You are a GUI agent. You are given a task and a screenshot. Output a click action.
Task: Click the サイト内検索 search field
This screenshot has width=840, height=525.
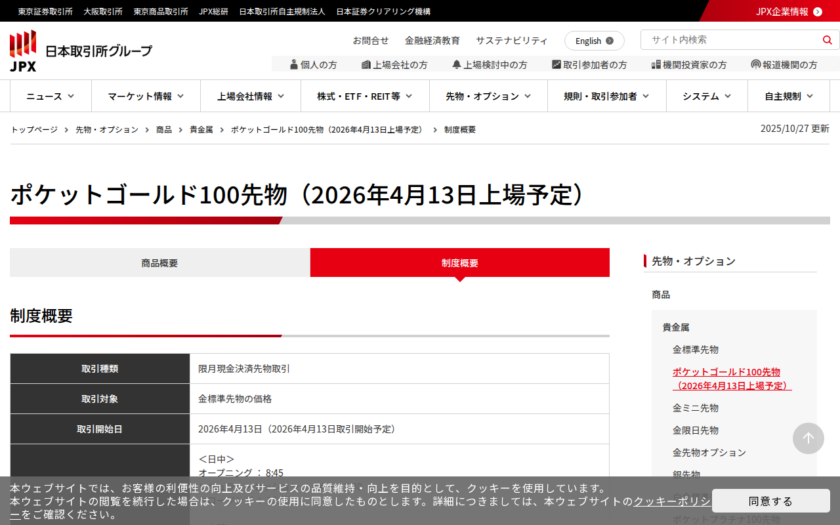coord(732,40)
